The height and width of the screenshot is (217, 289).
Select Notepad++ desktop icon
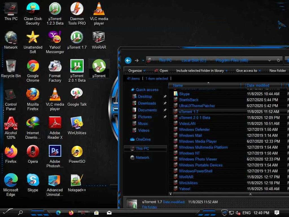click(77, 183)
